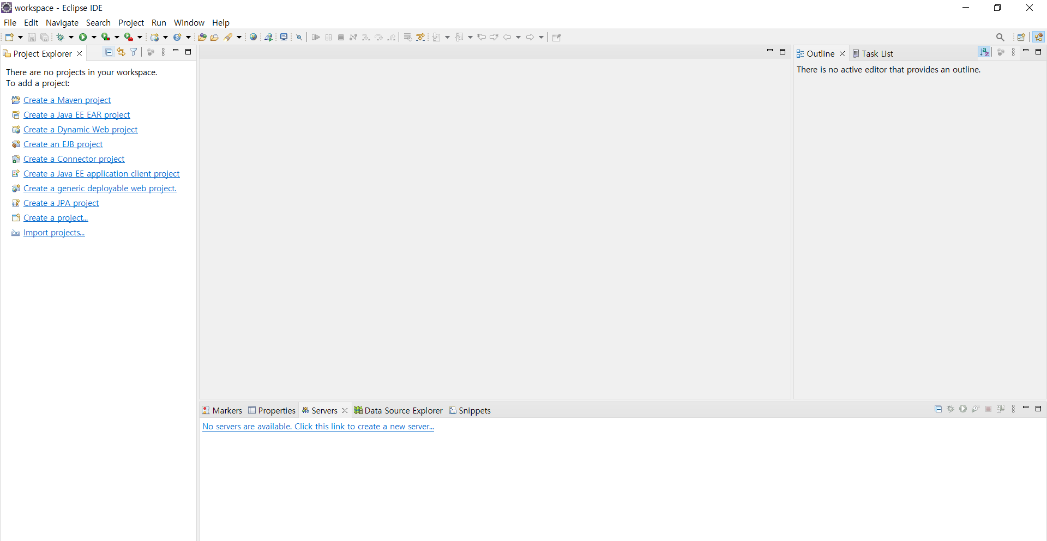Click the Terminate stop icon in main toolbar
The image size is (1047, 541).
coord(341,37)
